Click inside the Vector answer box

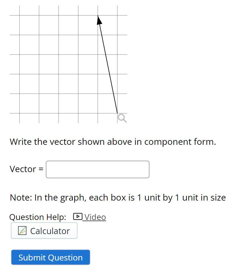97,169
